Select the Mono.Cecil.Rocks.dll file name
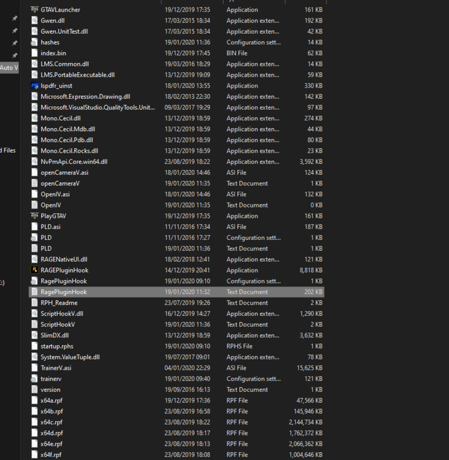449x460 pixels. pyautogui.click(x=69, y=151)
